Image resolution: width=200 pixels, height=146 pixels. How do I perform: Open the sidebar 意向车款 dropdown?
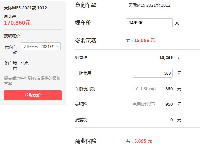tap(41, 46)
